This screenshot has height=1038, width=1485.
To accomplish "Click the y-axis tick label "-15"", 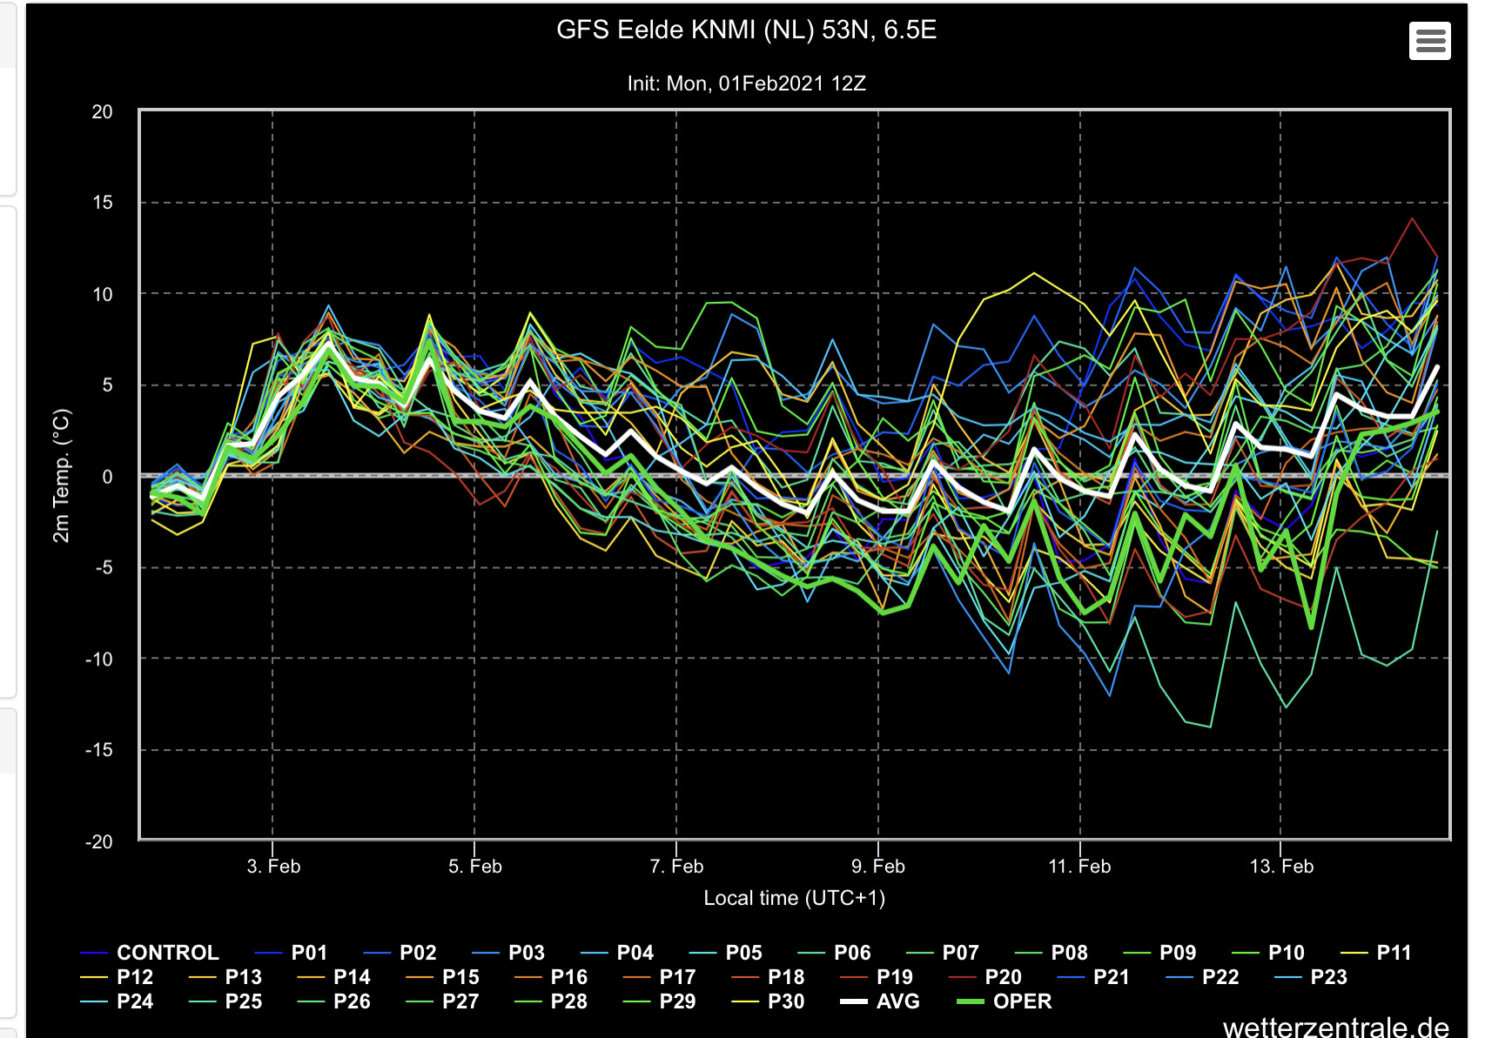I will 99,750.
